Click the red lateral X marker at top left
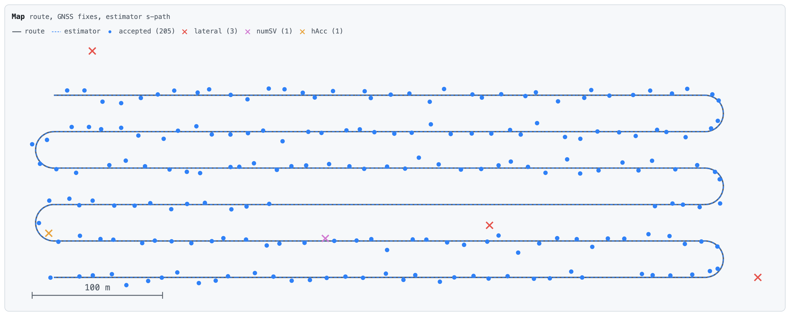 tap(92, 51)
